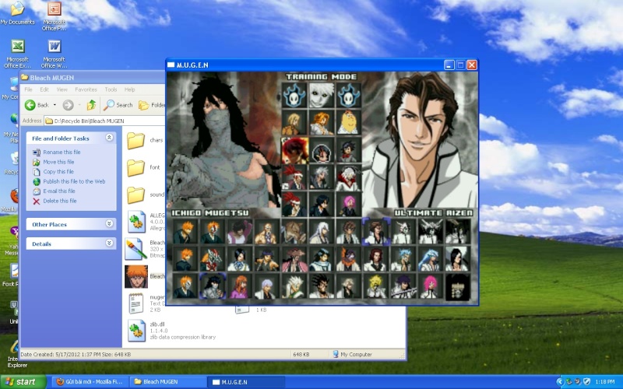Click the Forward arrow in explorer toolbar
623x389 pixels.
[69, 105]
